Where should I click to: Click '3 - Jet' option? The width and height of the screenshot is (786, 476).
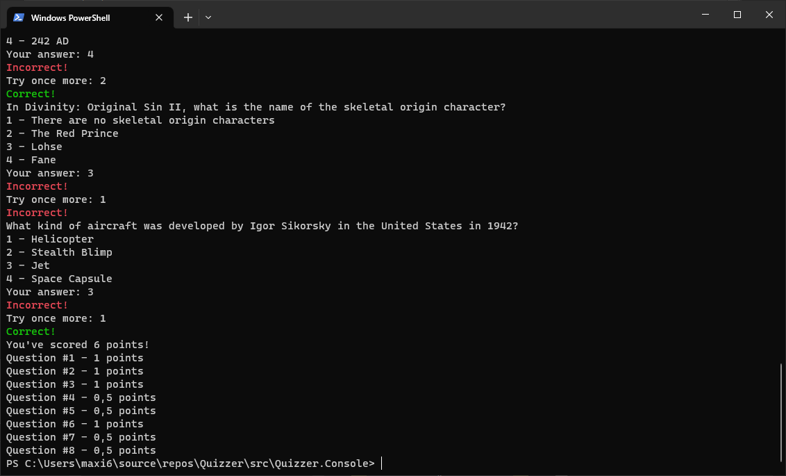[x=28, y=265]
